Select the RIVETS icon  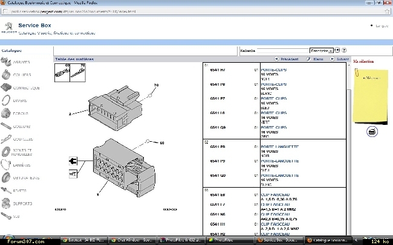point(6,191)
